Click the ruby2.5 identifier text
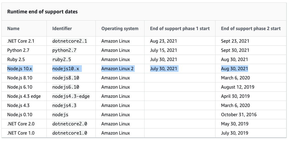Image resolution: width=289 pixels, height=141 pixels. click(62, 60)
